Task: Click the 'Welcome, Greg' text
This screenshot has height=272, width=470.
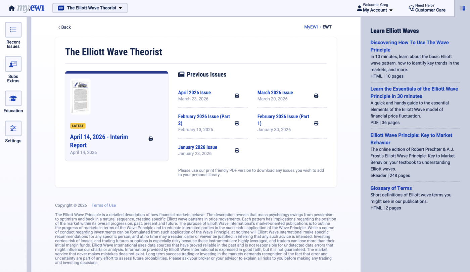Action: tap(375, 5)
